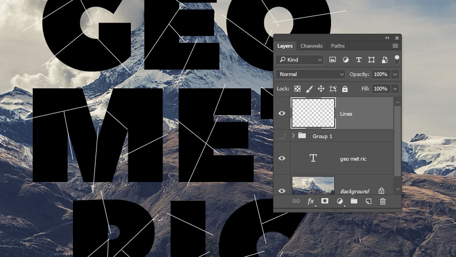Image resolution: width=456 pixels, height=257 pixels.
Task: Click the text layer T icon
Action: (313, 158)
